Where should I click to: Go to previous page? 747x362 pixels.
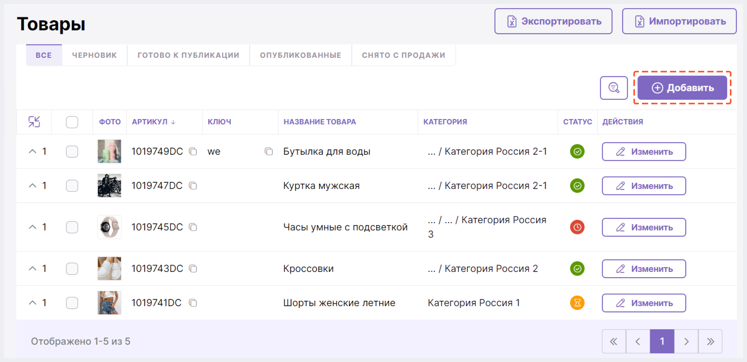638,341
